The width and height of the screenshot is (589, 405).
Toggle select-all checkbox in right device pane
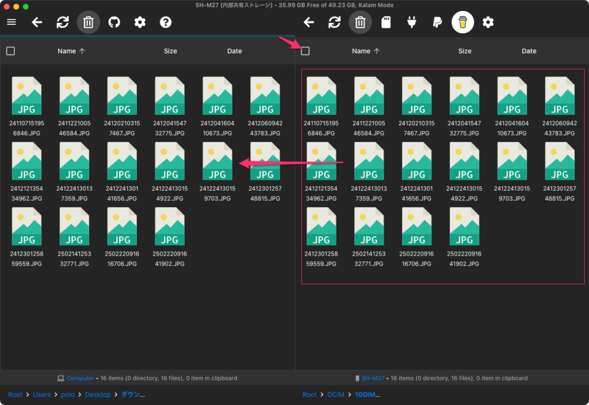(305, 51)
